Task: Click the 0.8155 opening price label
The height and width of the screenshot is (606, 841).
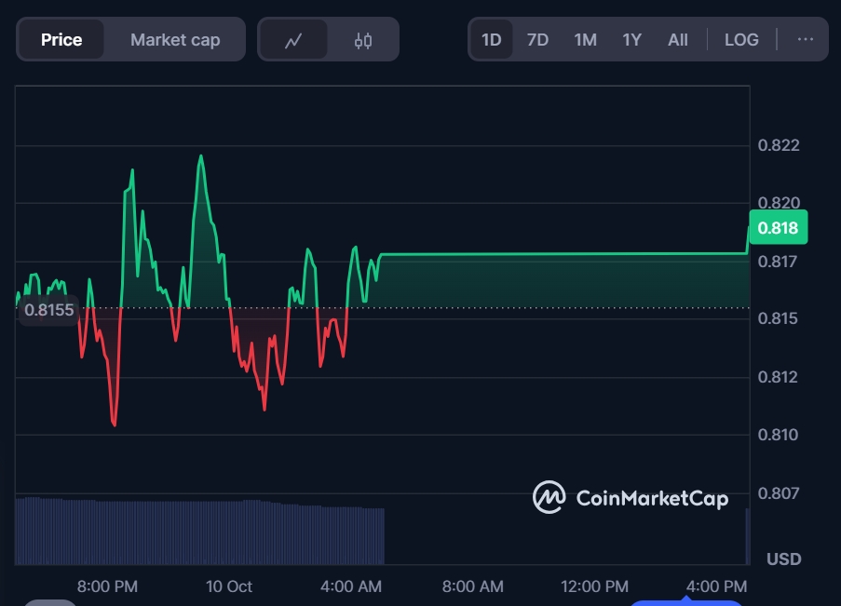Action: (49, 310)
